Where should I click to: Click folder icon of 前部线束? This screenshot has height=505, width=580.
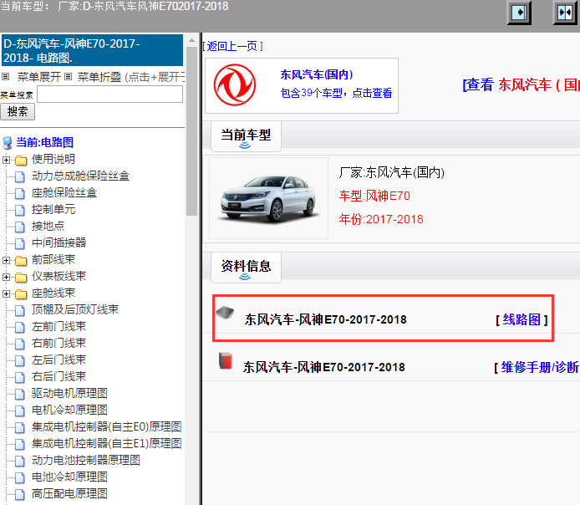pos(21,261)
